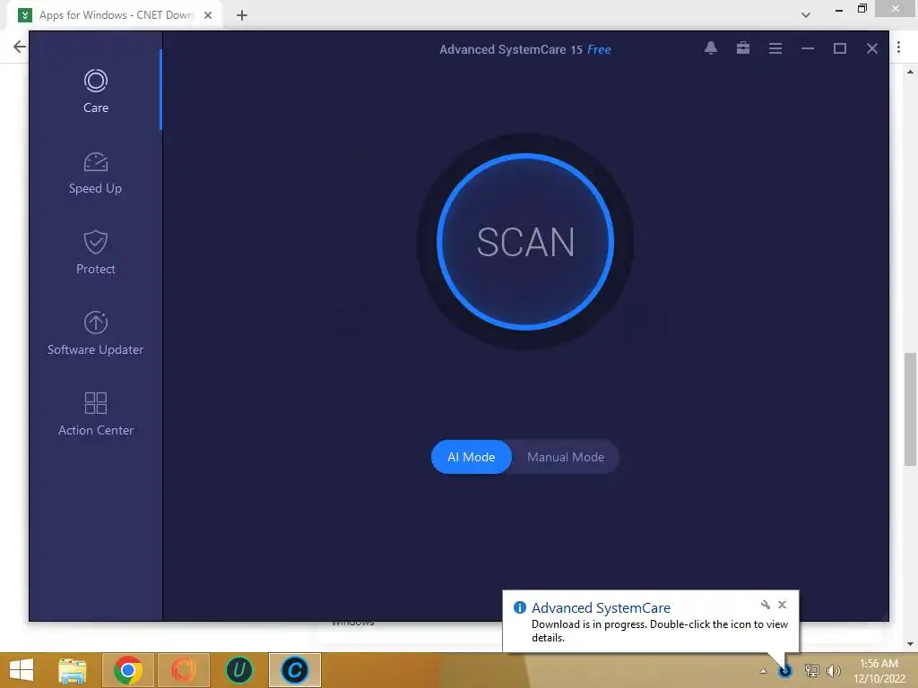
Task: Open volume speaker tray icon
Action: [833, 670]
